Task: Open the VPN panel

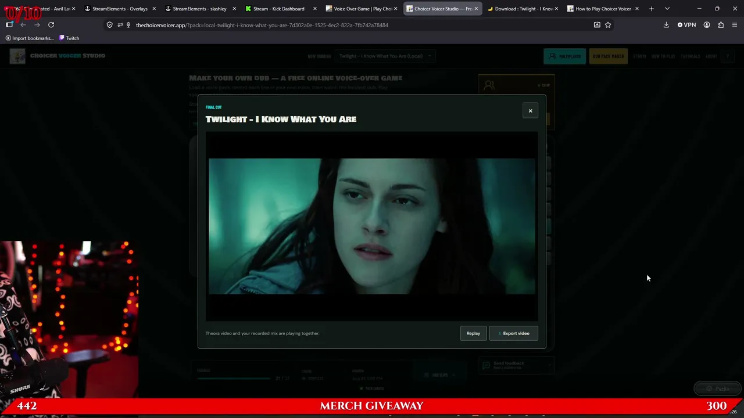Action: (x=686, y=25)
